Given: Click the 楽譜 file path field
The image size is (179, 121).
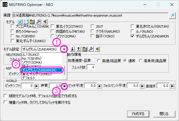Looking at the screenshot, I should (90, 15).
